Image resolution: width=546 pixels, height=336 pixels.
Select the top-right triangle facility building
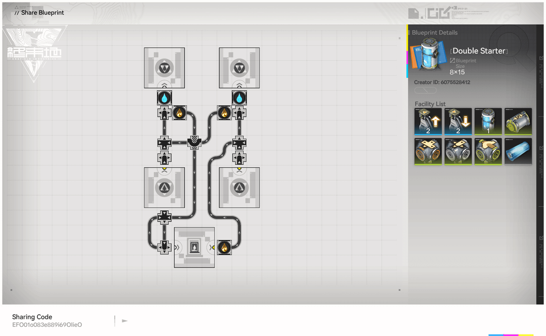click(239, 68)
